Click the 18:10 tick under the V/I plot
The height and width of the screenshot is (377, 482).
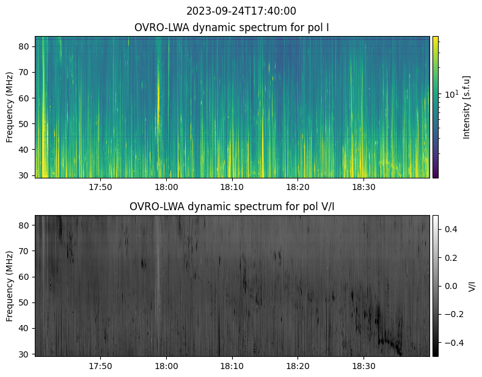(x=232, y=365)
